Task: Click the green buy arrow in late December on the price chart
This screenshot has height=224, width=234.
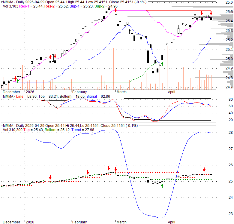Action: pos(18,81)
